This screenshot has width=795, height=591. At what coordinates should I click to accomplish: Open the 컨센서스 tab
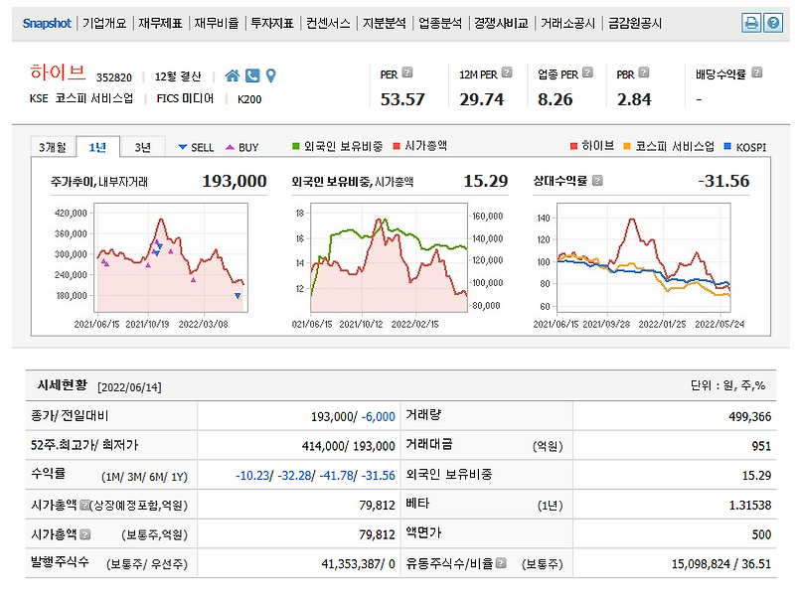click(328, 23)
